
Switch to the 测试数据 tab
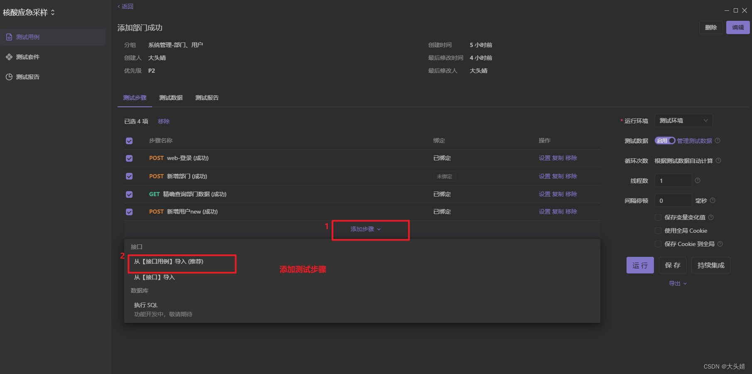coord(171,98)
